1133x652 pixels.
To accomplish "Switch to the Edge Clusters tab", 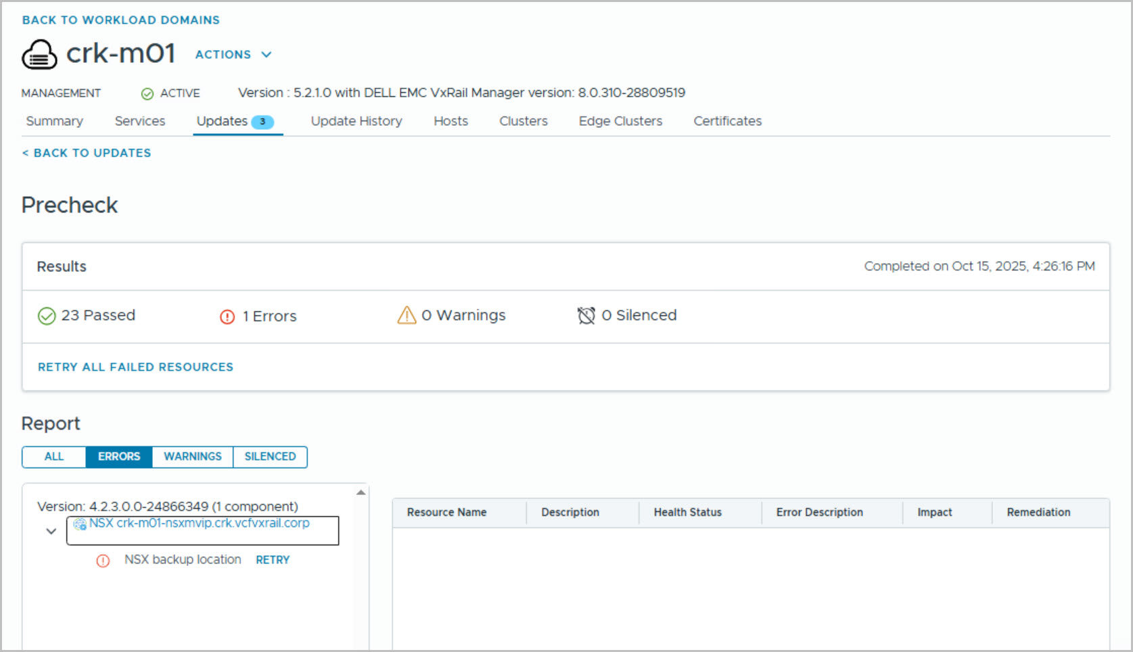I will coord(620,121).
